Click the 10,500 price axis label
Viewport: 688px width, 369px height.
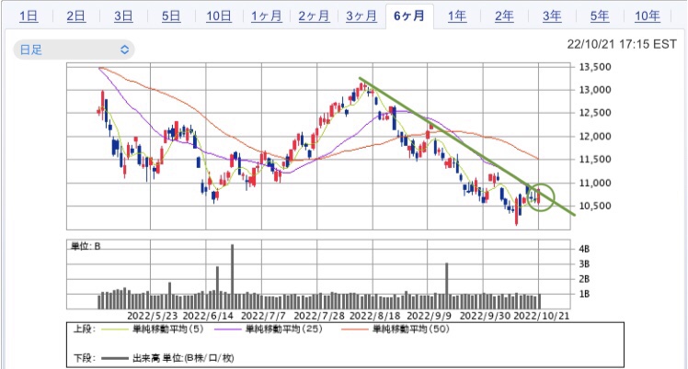point(595,206)
